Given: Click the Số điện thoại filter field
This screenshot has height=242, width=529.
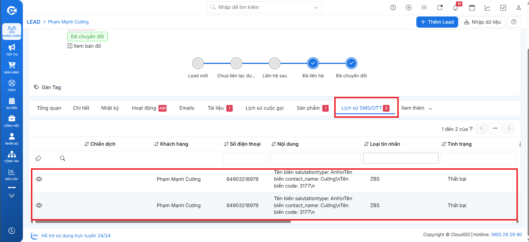Looking at the screenshot, I should point(246,158).
